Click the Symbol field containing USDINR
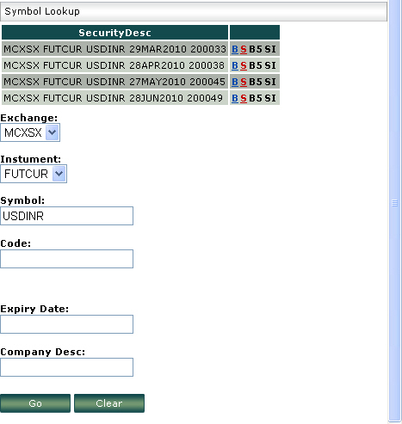This screenshot has height=424, width=402. point(66,216)
